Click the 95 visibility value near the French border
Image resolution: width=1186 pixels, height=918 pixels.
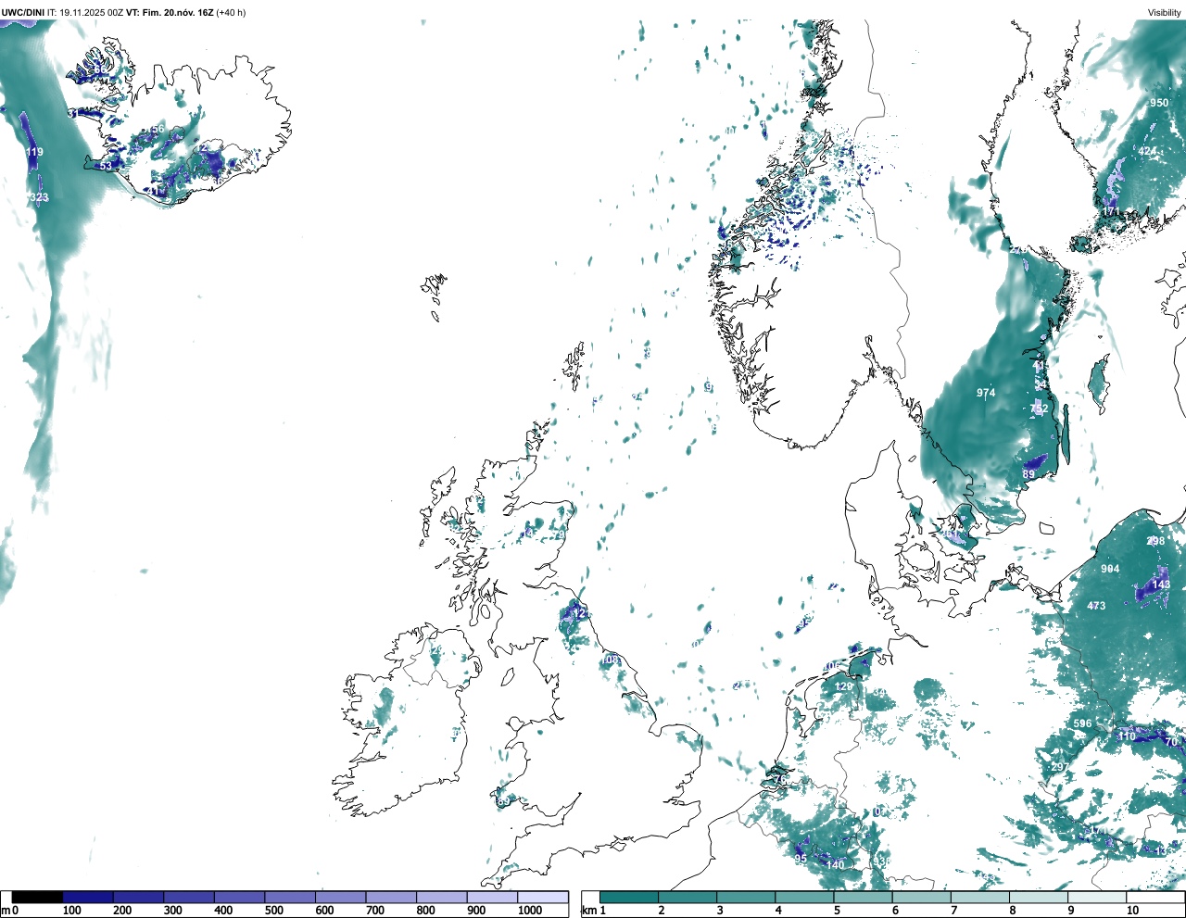(801, 859)
